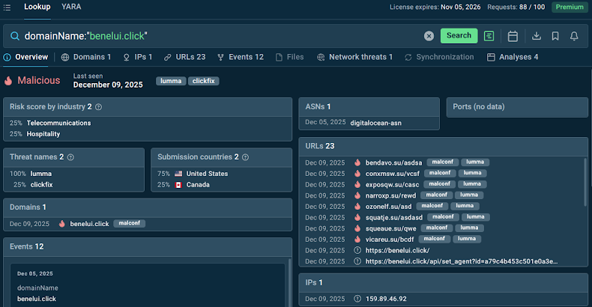592x307 pixels.
Task: Click the Hospitality industry entry
Action: pyautogui.click(x=43, y=134)
